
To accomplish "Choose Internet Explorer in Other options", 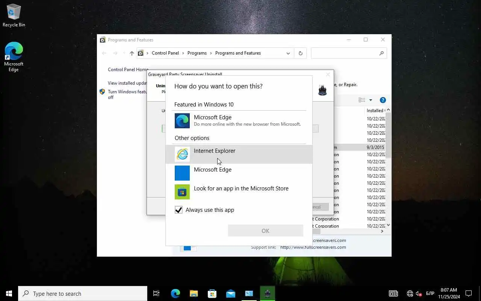I will tap(239, 154).
